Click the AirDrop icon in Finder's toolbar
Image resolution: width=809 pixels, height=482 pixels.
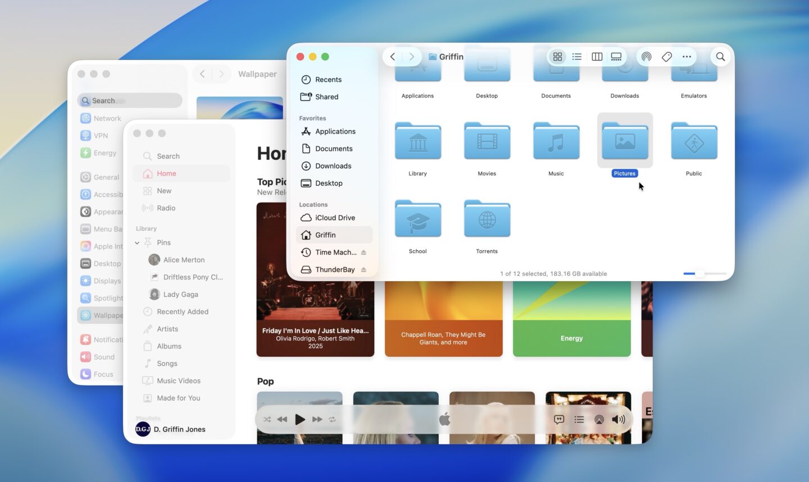coord(646,56)
